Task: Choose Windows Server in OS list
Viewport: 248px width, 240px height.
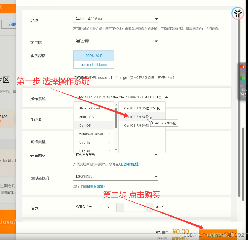Action: (94, 134)
